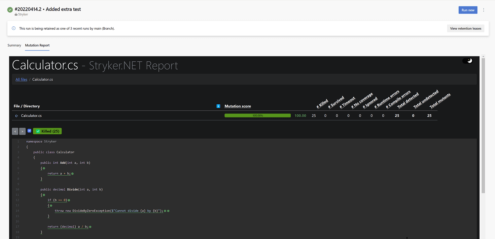Open the more actions kebab menu
495x239 pixels.
pyautogui.click(x=483, y=10)
